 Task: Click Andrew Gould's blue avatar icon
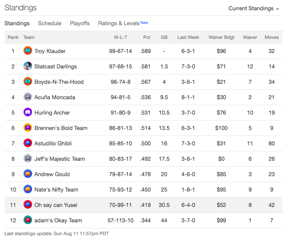click(x=28, y=174)
